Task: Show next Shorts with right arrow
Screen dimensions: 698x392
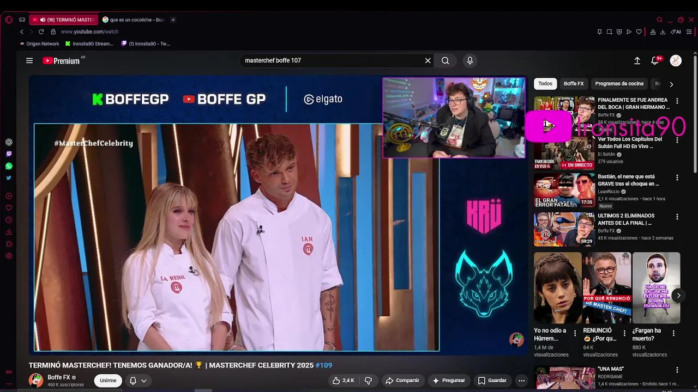Action: click(678, 296)
